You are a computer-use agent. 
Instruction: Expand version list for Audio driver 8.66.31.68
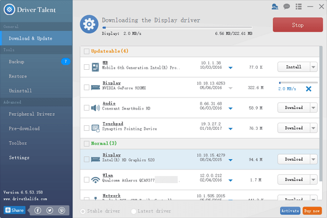coord(231,108)
